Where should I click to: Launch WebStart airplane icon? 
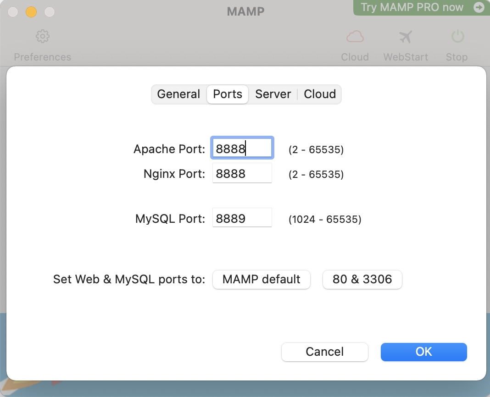pos(406,37)
